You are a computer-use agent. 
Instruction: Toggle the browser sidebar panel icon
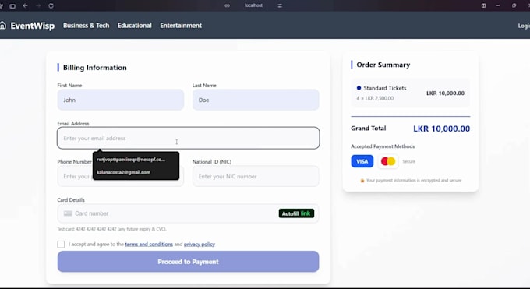tap(12, 6)
